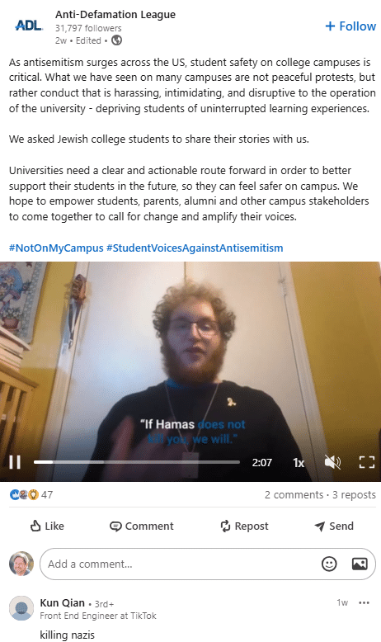View the 47 reactions list
This screenshot has width=381, height=642.
[x=31, y=494]
